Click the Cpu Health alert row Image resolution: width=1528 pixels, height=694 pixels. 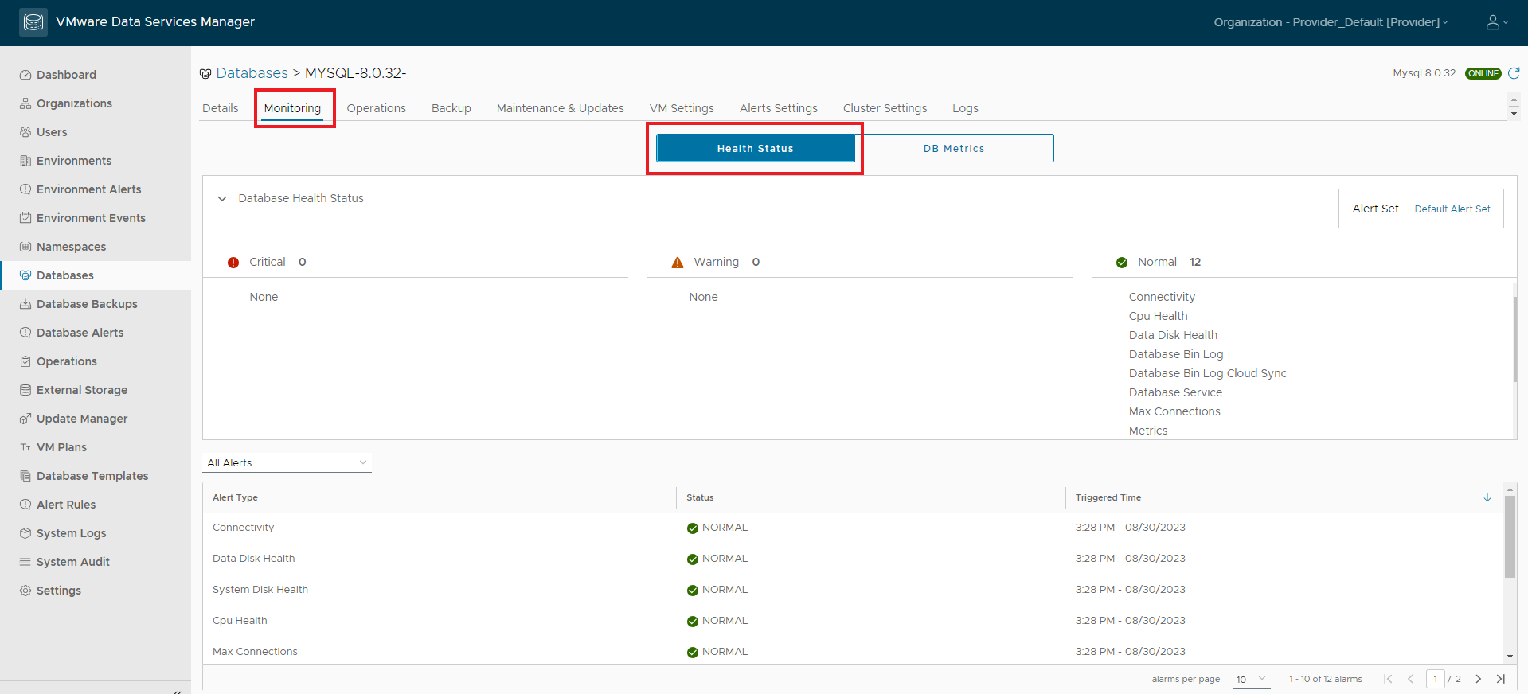(x=853, y=622)
